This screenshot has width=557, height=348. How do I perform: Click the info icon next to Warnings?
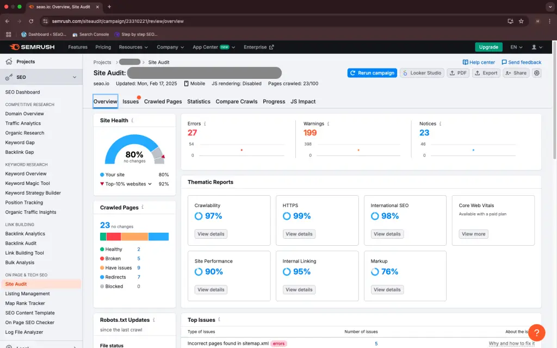click(328, 123)
